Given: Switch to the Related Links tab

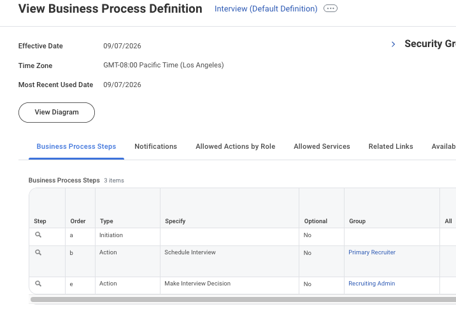Looking at the screenshot, I should (x=390, y=146).
